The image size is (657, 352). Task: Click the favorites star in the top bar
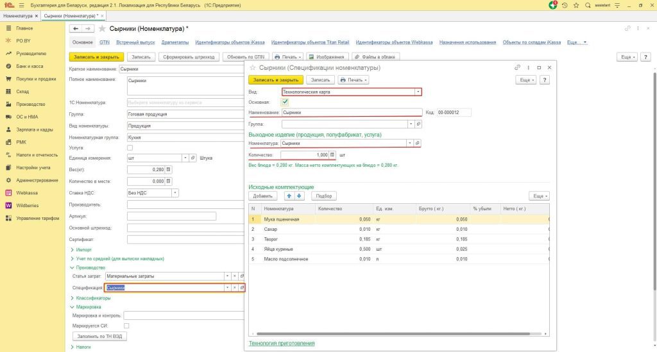tap(575, 5)
